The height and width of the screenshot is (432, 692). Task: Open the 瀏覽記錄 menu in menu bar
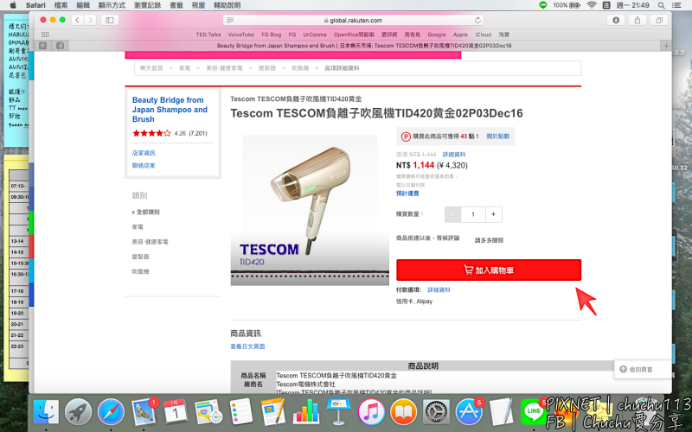(147, 5)
